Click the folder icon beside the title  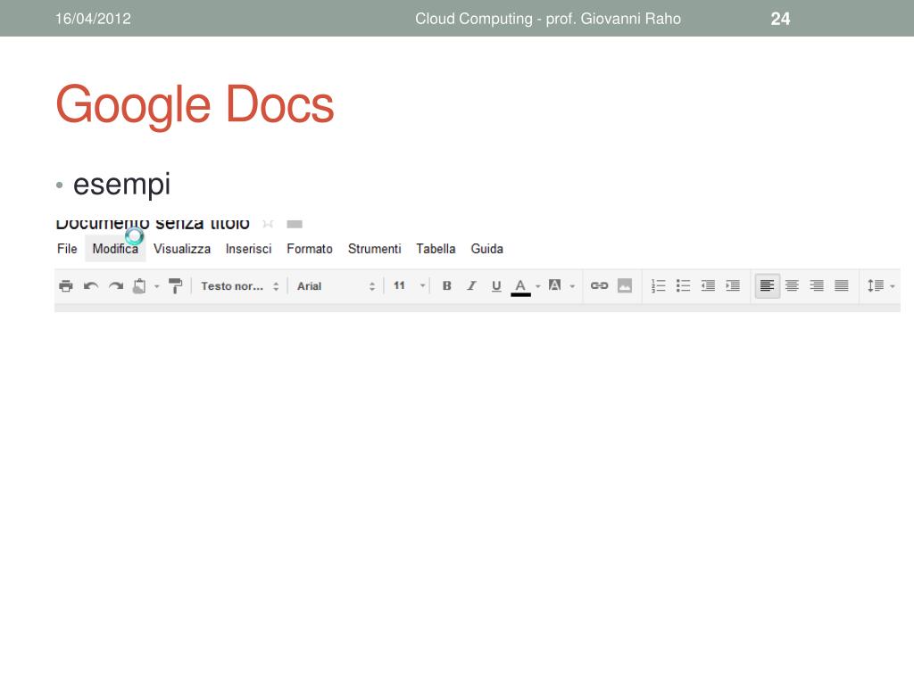click(x=295, y=224)
